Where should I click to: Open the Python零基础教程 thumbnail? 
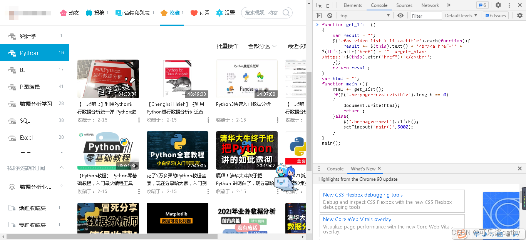coord(108,150)
